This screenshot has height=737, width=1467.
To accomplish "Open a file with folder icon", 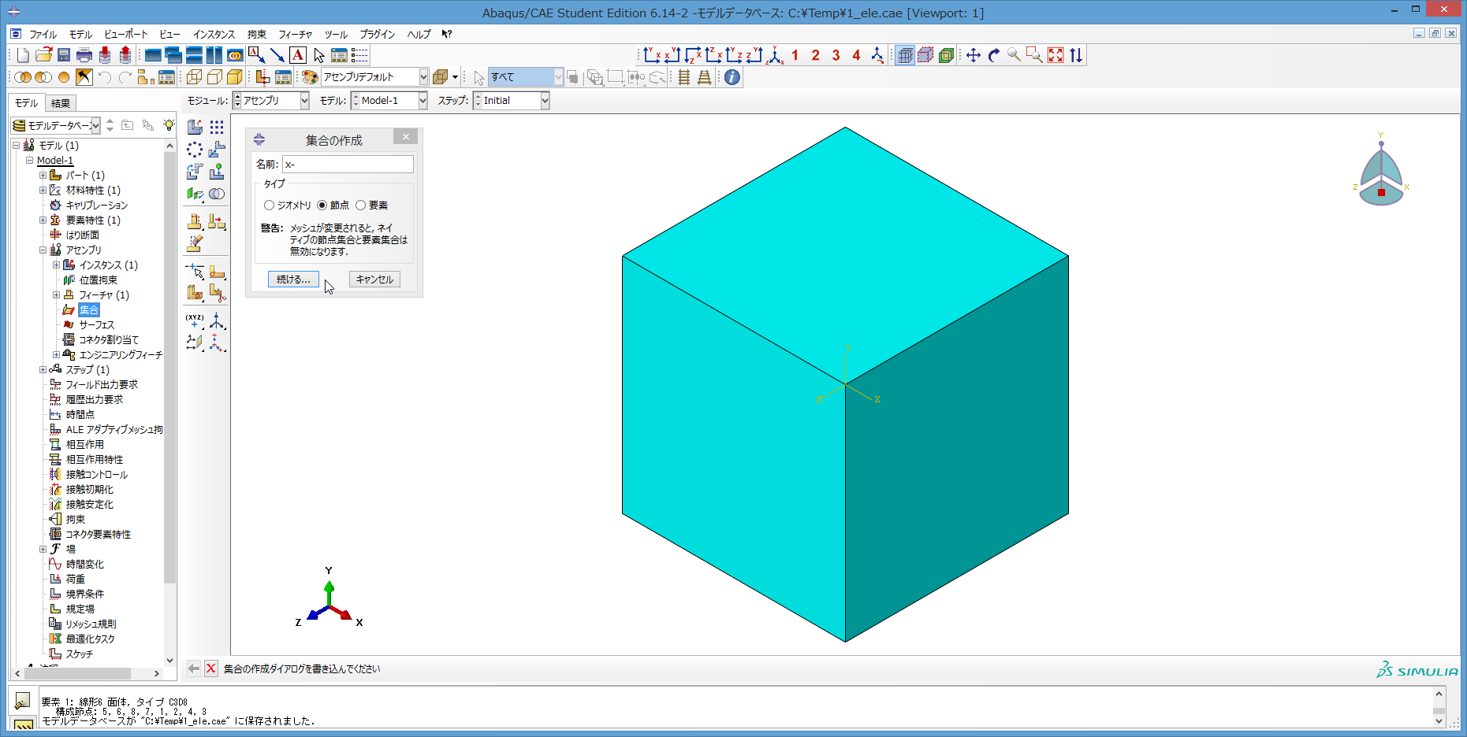I will (43, 55).
